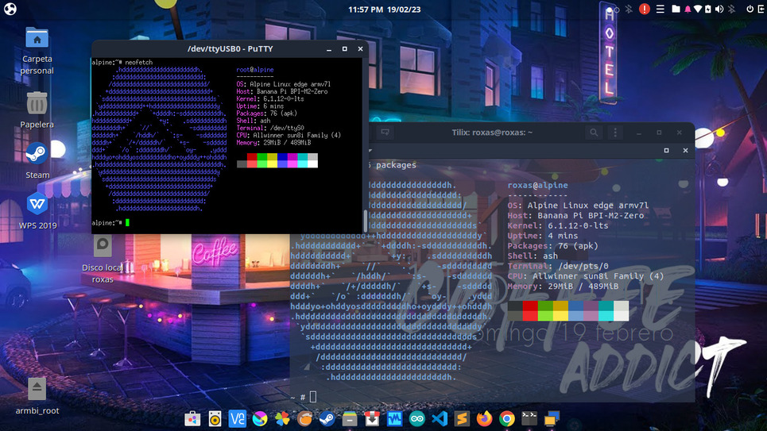Open the hamburger menu icon in the top panel
Viewport: 767px width, 431px height.
[x=660, y=9]
